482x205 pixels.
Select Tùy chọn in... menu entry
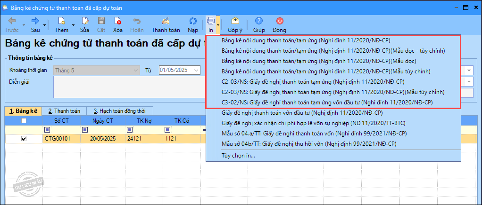pos(238,156)
